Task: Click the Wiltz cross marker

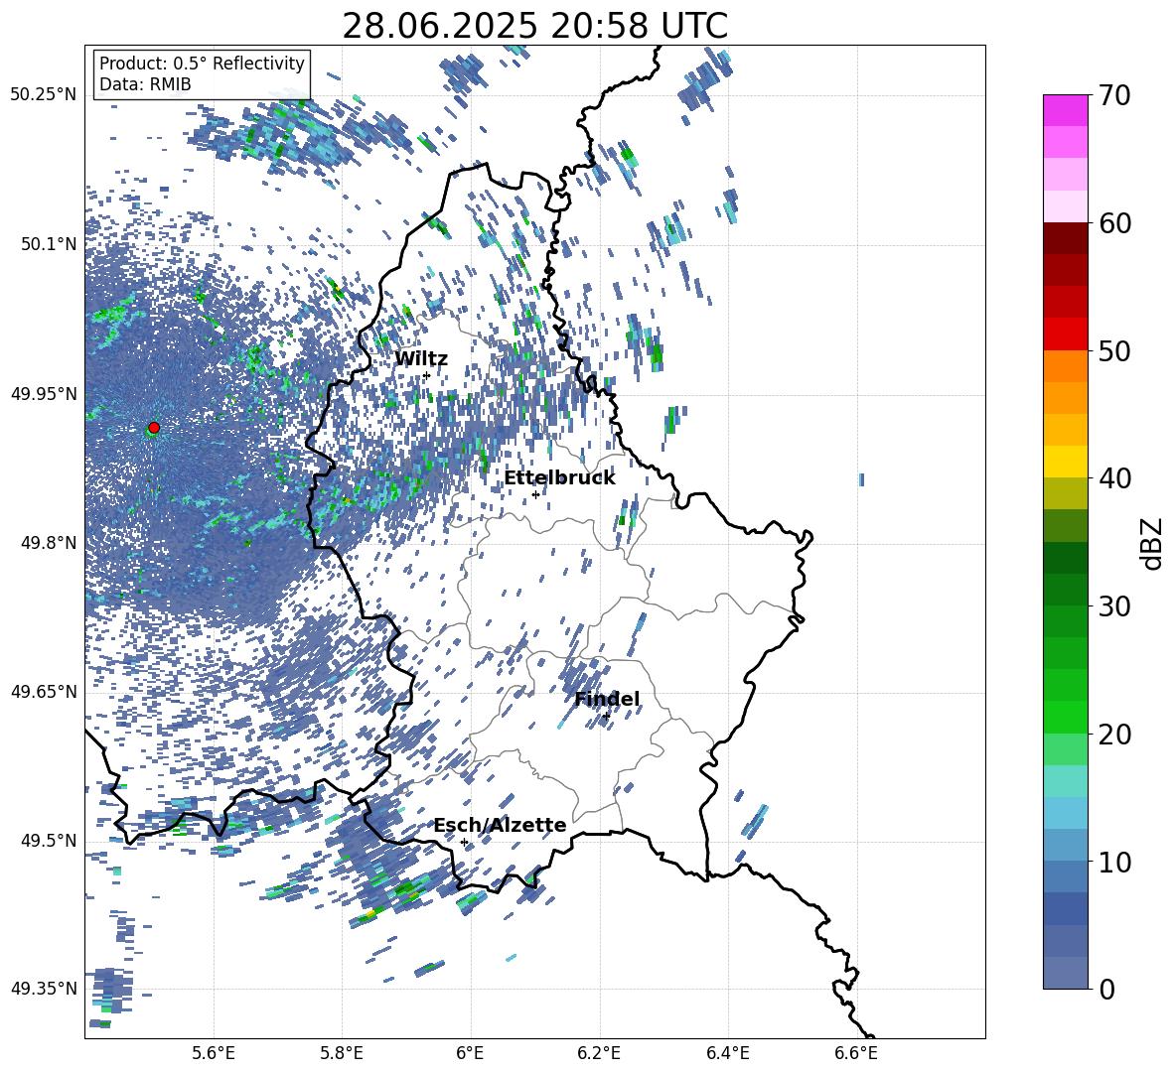Action: point(427,376)
